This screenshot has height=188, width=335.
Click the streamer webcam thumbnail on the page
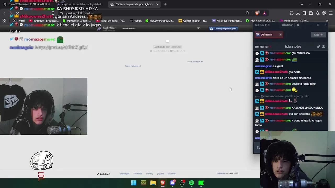pos(44,106)
